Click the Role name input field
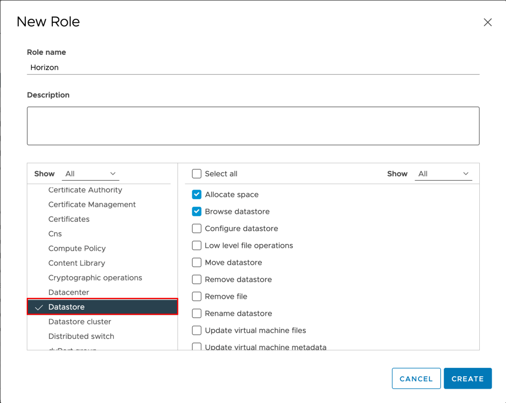506x403 pixels. point(253,68)
